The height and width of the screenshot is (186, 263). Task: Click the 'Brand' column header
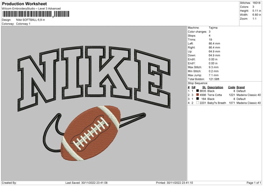tap(241, 87)
